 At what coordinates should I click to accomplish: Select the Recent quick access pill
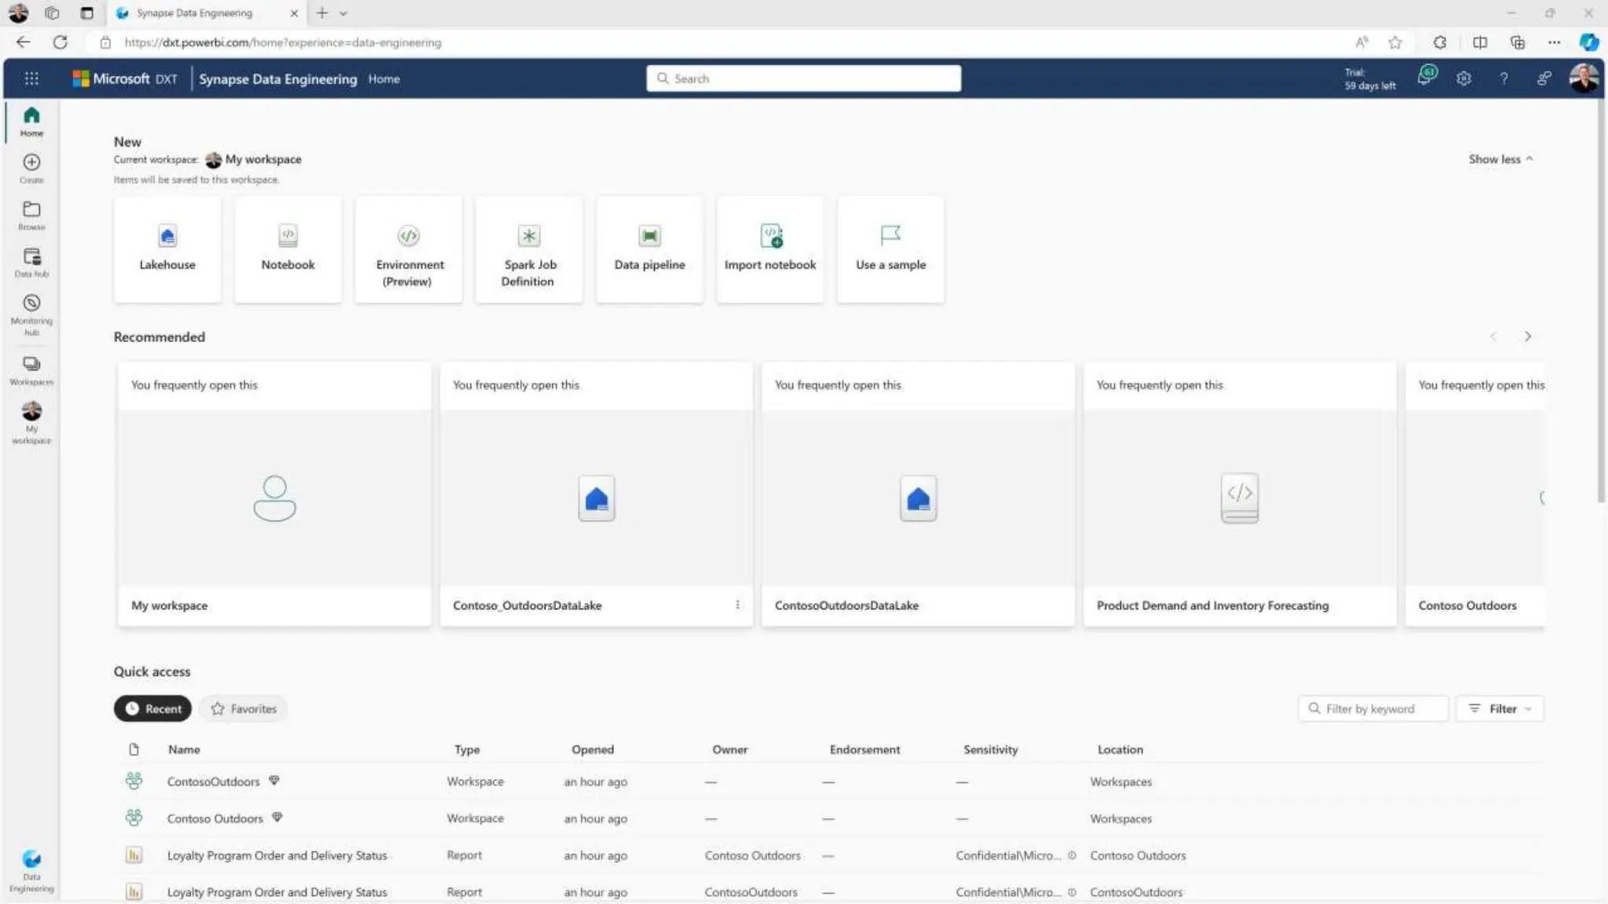click(153, 709)
